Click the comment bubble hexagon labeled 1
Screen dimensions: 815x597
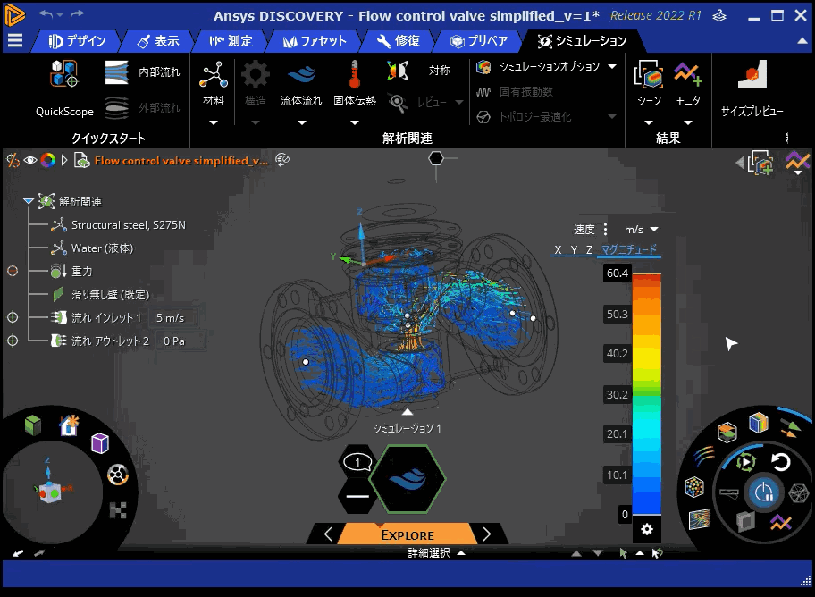tap(357, 462)
